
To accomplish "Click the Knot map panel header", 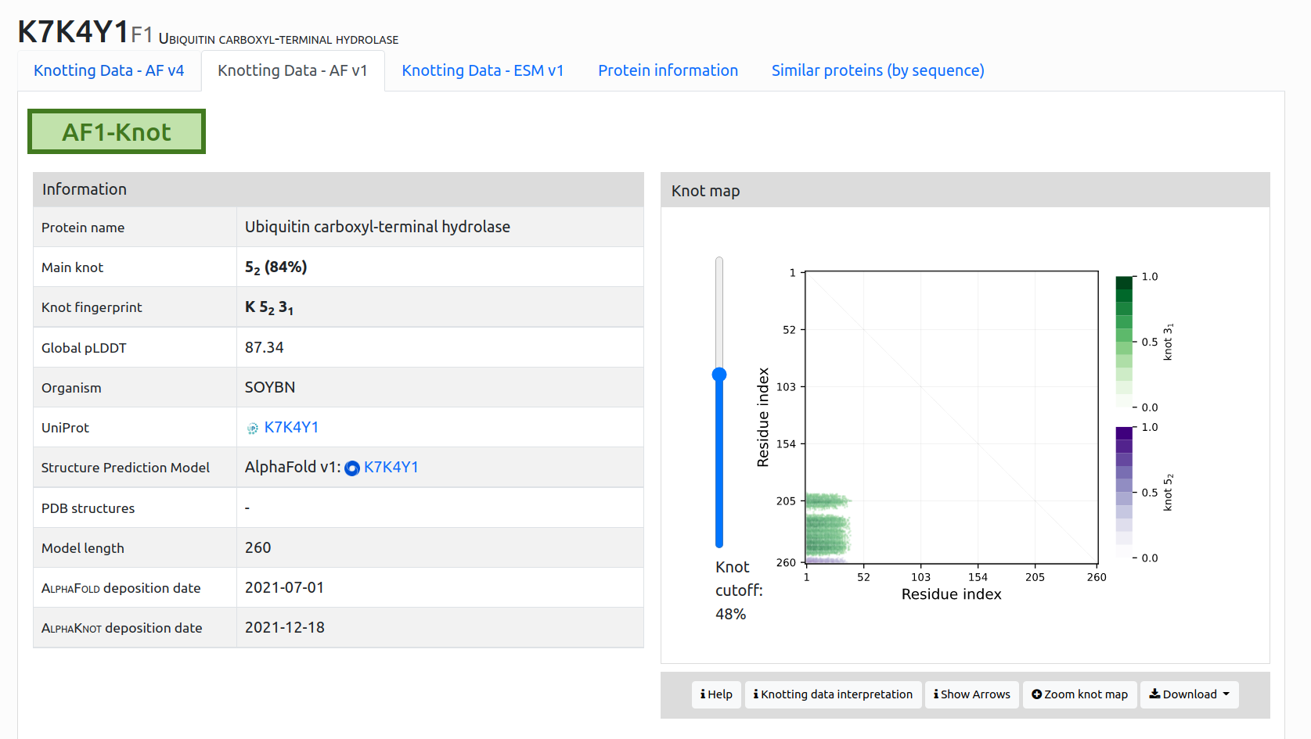I will pyautogui.click(x=965, y=190).
